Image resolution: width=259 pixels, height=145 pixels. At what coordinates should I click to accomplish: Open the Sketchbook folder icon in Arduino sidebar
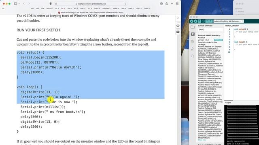tap(193, 27)
